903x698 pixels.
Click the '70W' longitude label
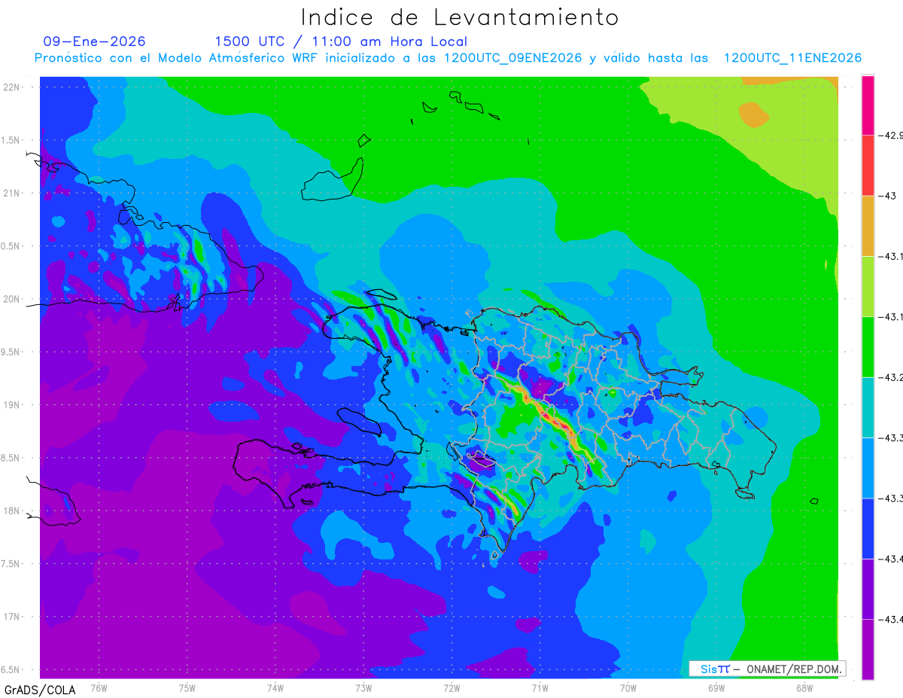[628, 687]
